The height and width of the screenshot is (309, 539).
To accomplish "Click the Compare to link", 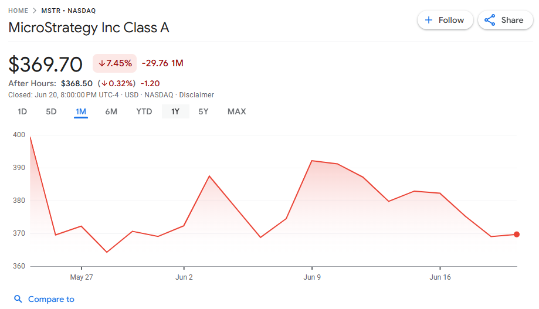I will (x=51, y=299).
